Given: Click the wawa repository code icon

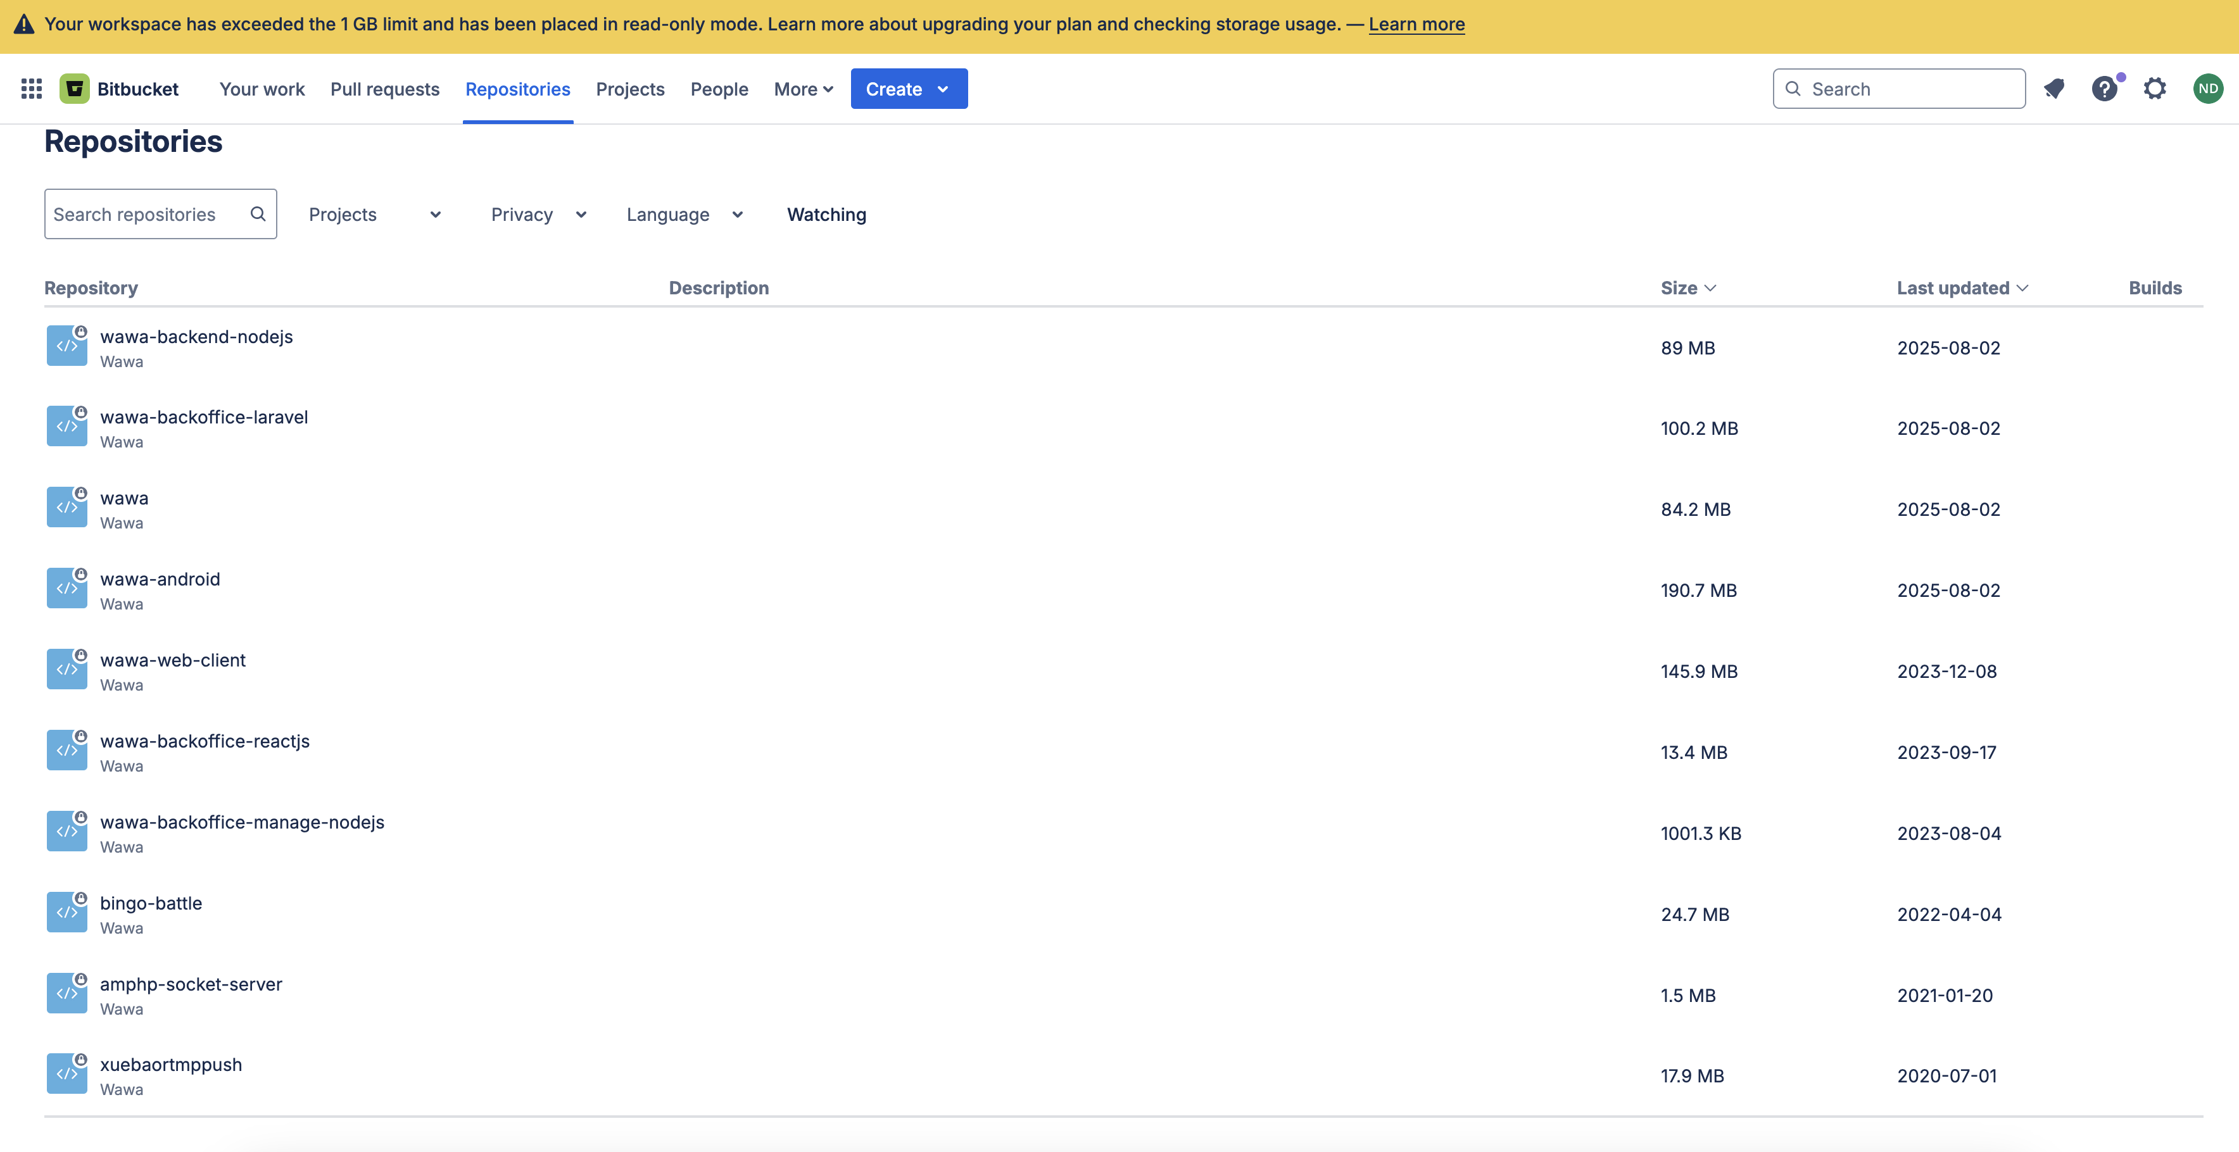Looking at the screenshot, I should point(67,508).
